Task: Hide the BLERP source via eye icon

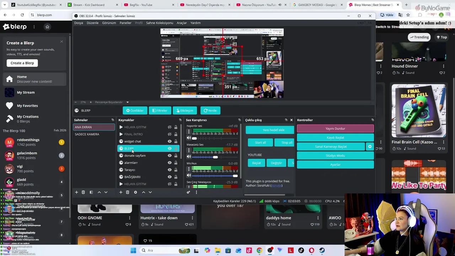Action: point(170,149)
